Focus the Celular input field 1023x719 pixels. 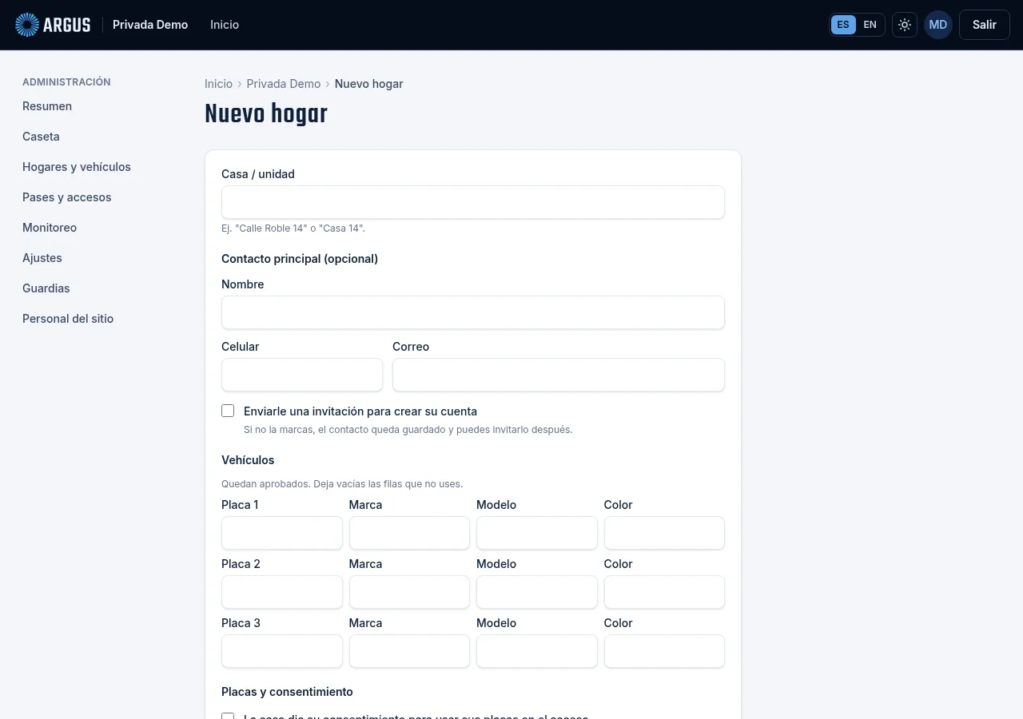[x=302, y=375]
